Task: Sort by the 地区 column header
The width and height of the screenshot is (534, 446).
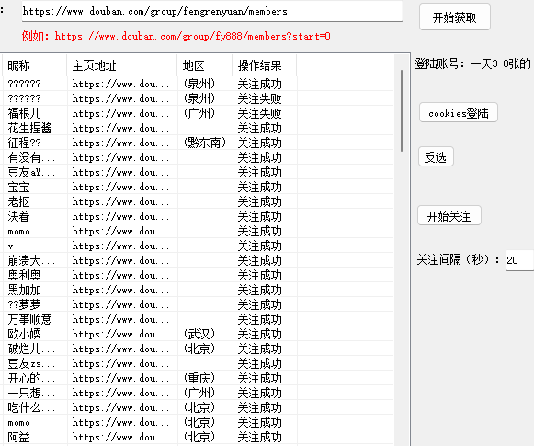Action: click(x=205, y=65)
